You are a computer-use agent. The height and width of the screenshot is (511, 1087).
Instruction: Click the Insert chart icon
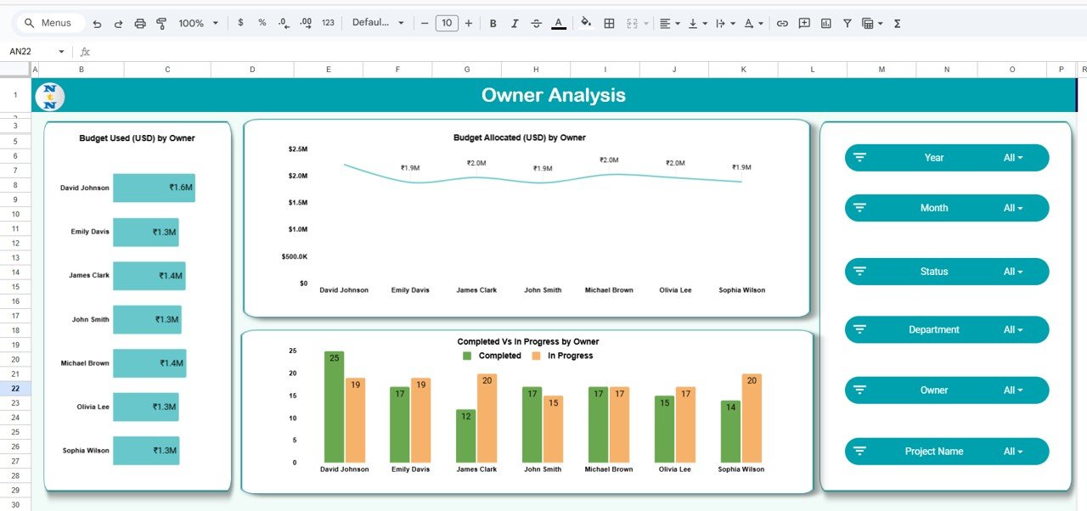click(825, 23)
